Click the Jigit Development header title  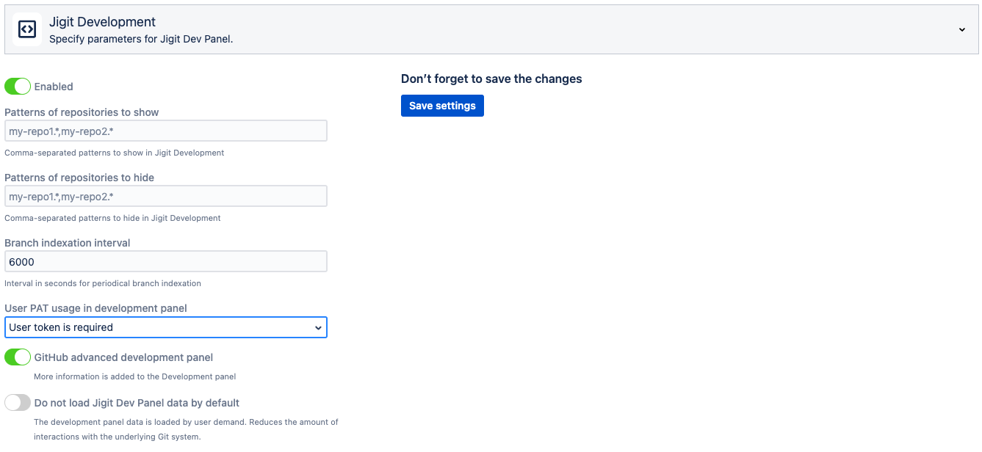[x=102, y=22]
